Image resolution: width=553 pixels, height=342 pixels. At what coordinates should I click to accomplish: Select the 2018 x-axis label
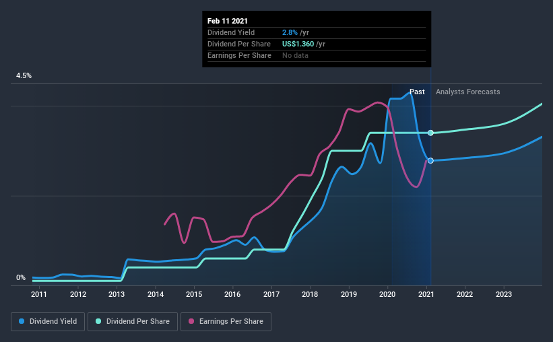click(310, 294)
